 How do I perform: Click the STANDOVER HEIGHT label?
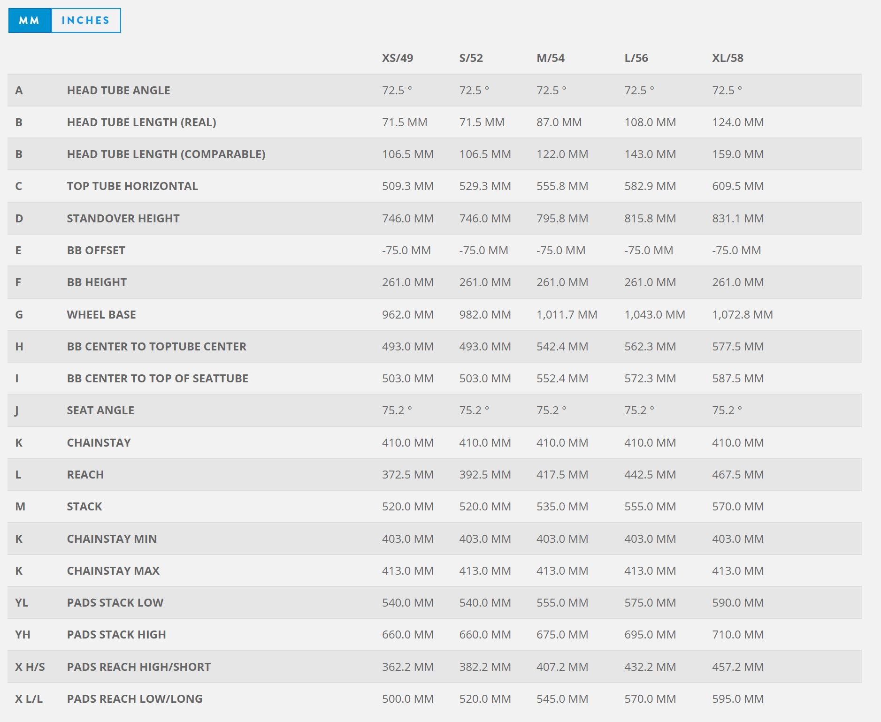123,218
